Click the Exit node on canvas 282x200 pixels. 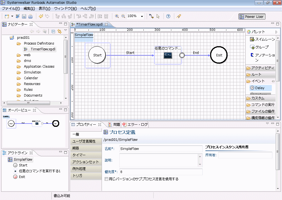coord(219,55)
